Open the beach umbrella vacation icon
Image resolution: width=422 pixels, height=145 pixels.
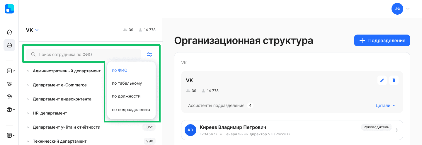(9, 97)
